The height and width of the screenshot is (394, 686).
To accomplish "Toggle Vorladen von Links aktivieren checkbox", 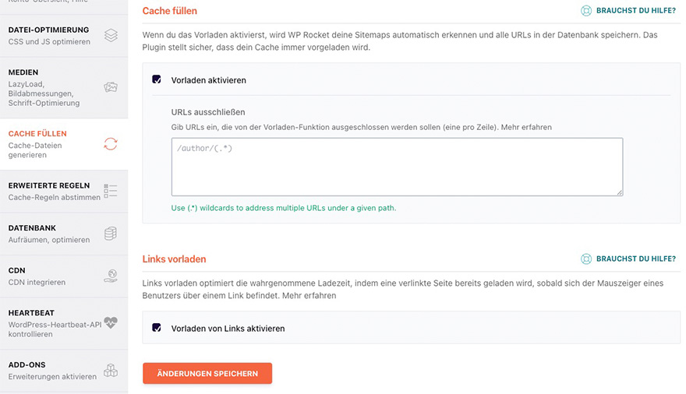I will 157,328.
